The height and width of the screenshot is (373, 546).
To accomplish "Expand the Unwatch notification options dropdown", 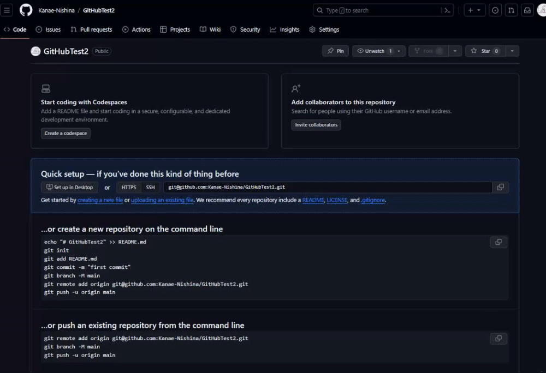I will pos(399,51).
